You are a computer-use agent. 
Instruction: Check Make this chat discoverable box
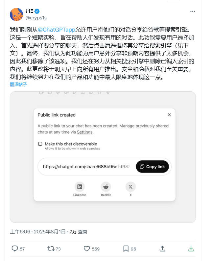pos(40,144)
